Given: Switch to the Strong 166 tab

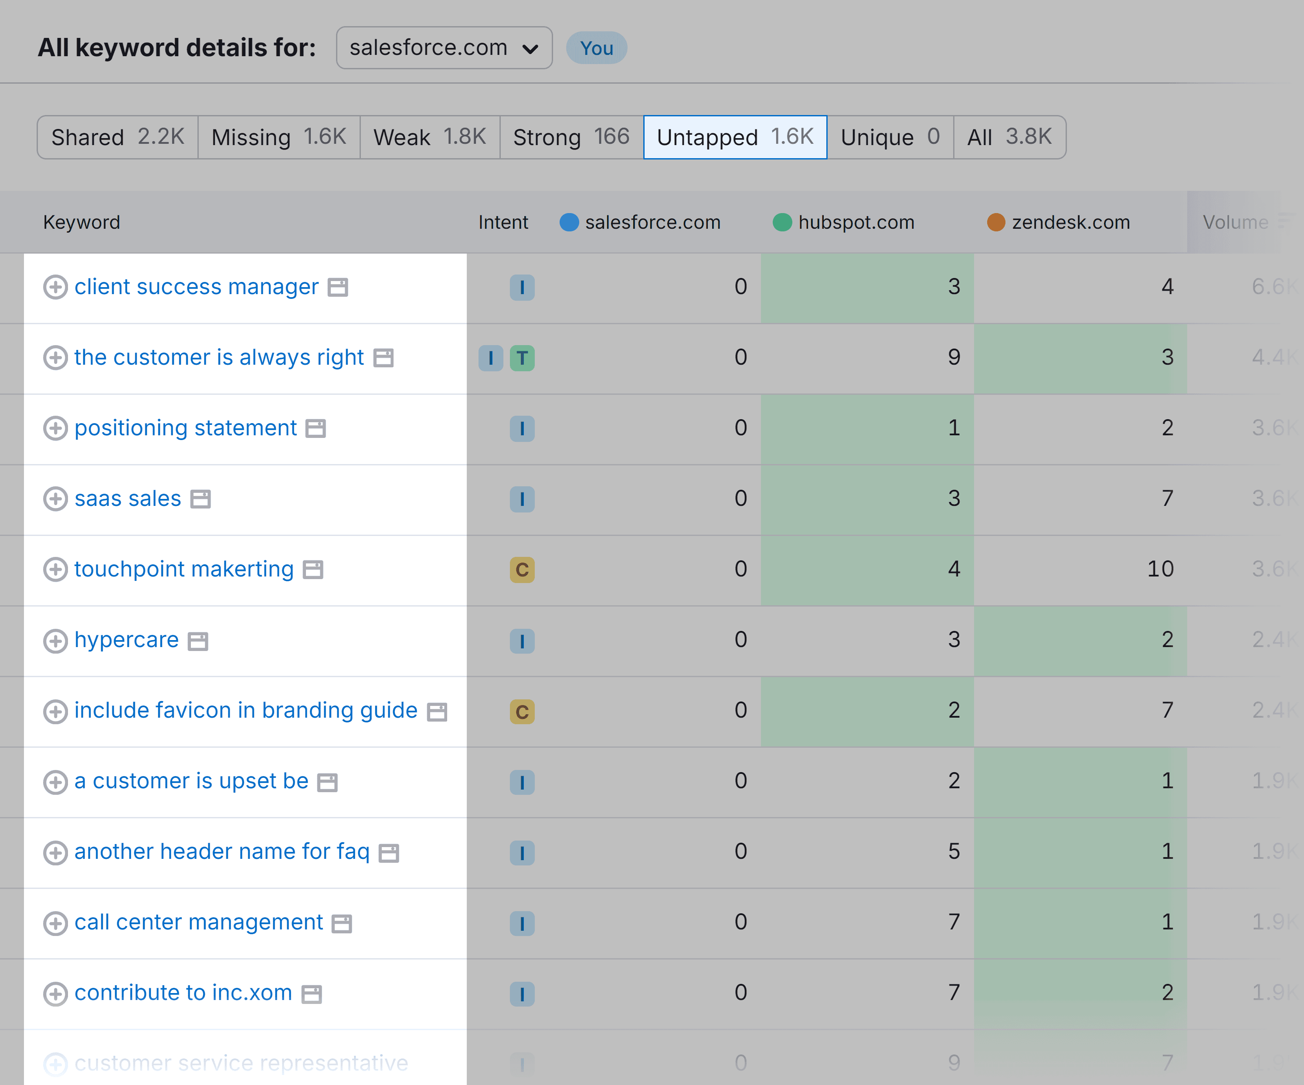Looking at the screenshot, I should (x=571, y=137).
